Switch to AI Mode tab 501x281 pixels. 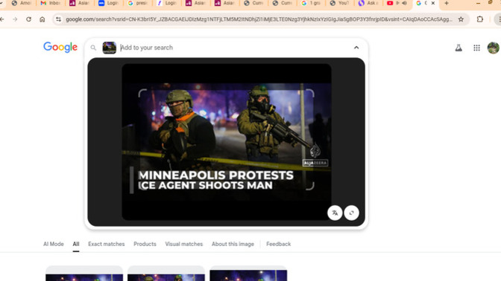click(54, 244)
